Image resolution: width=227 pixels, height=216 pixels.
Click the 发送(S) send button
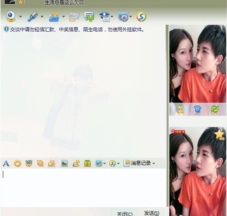click(x=152, y=213)
